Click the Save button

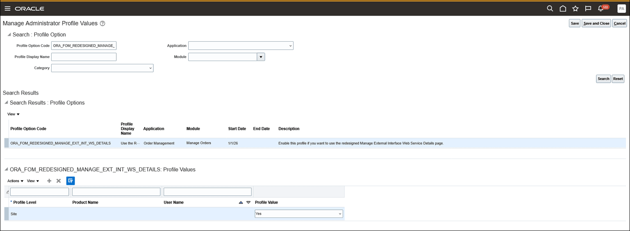575,23
